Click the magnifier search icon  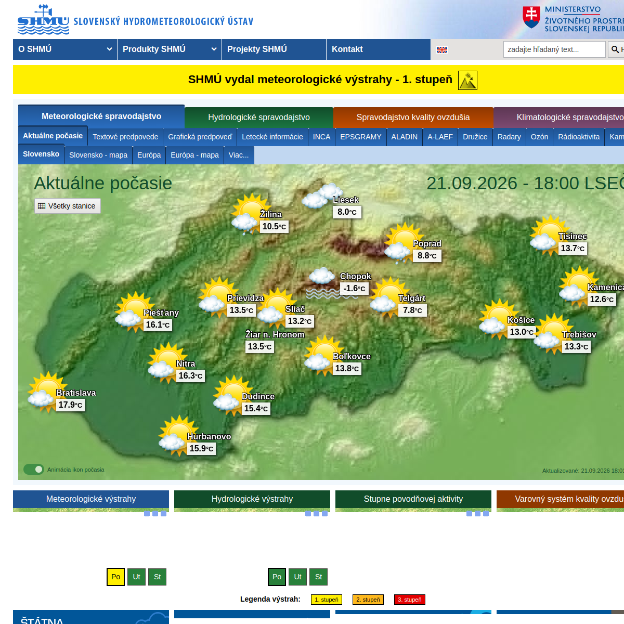pyautogui.click(x=615, y=49)
